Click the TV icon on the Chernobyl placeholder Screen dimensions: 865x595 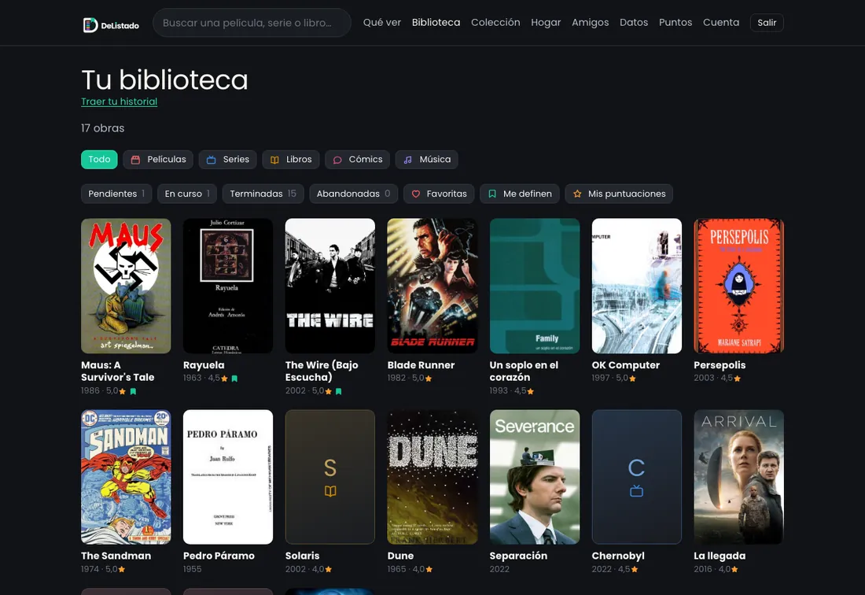(637, 490)
